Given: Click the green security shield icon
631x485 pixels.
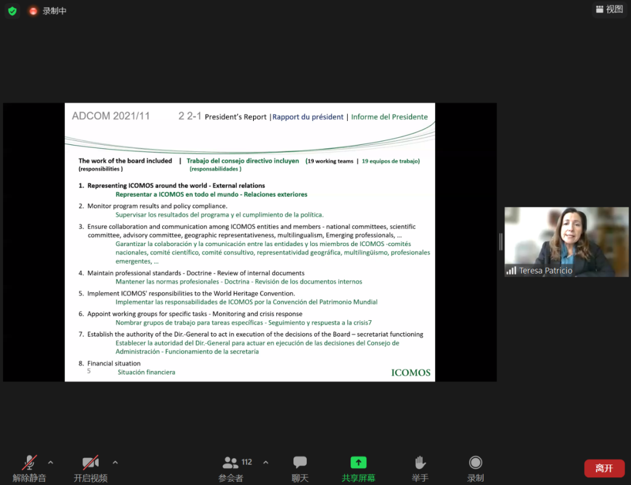Looking at the screenshot, I should [12, 11].
